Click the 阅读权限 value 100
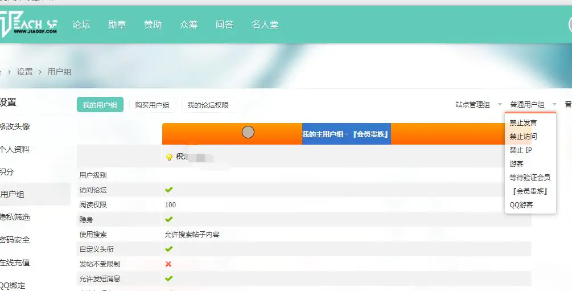 coord(170,205)
